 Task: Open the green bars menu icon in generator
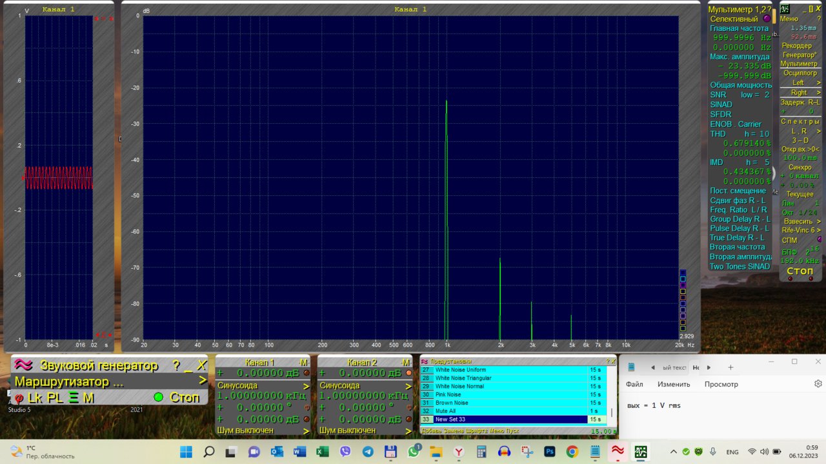(x=73, y=398)
